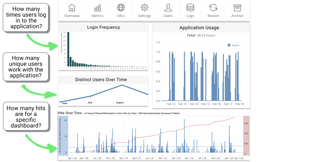Click the Distinct Users Over Time title
Viewport: 310px width, 162px height.
coord(101,80)
